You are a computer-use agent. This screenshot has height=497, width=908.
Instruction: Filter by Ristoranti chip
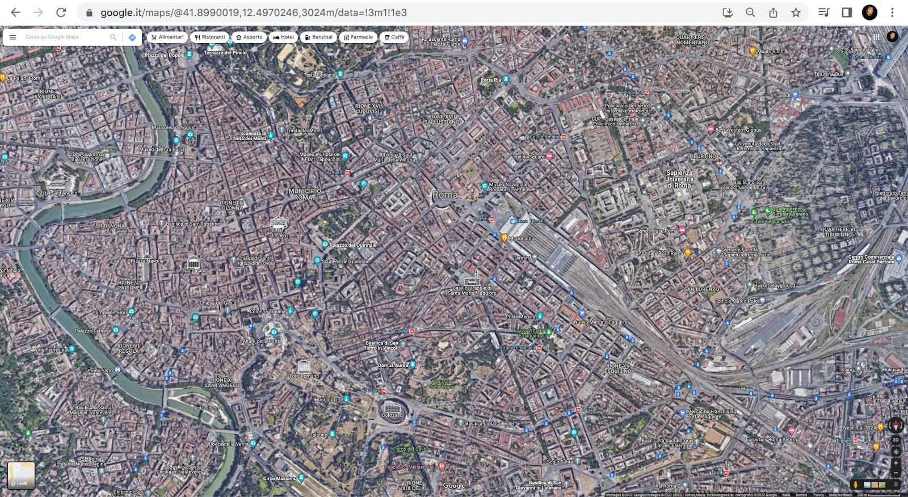[x=210, y=37]
